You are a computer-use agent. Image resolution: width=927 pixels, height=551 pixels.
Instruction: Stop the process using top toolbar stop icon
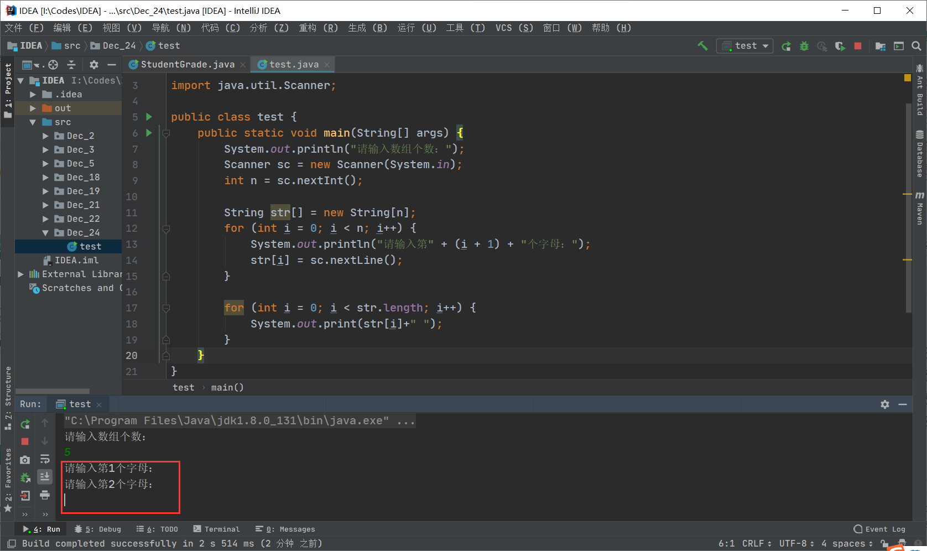pyautogui.click(x=858, y=46)
